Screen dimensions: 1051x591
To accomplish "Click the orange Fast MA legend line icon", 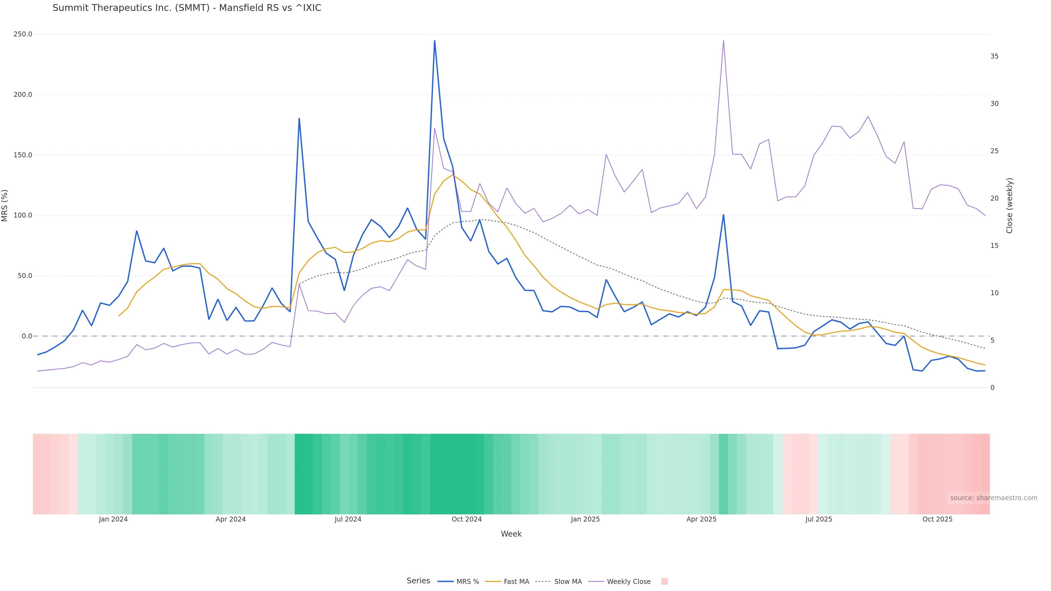I will pos(493,582).
